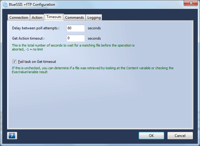Viewport: 200px width, 146px height.
Task: Click into the Get Action timeout field
Action: coord(76,38)
